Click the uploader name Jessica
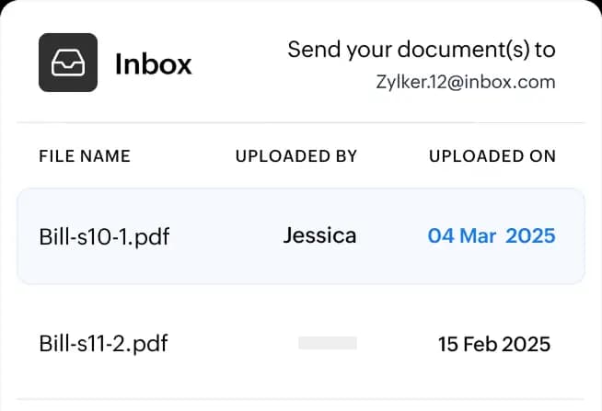This screenshot has width=602, height=411. click(319, 235)
